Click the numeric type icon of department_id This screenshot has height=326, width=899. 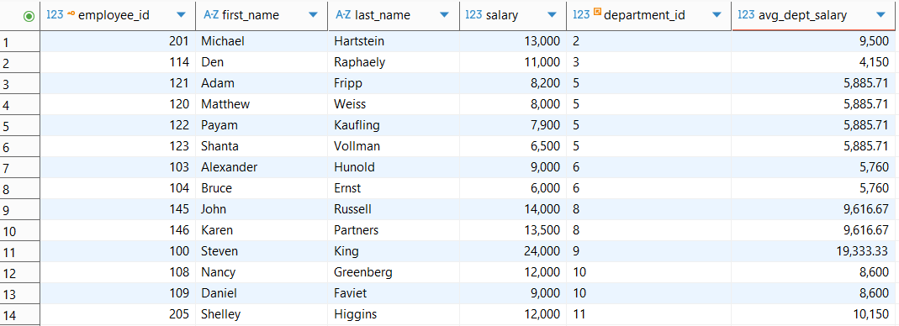(x=581, y=15)
